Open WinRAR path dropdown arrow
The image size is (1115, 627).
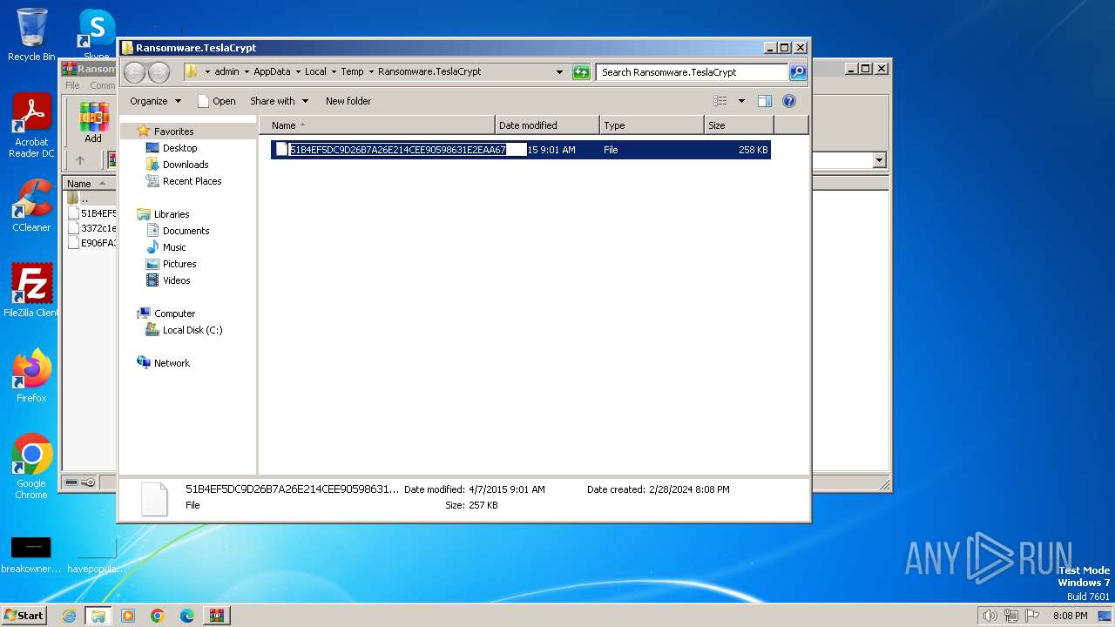tap(879, 160)
